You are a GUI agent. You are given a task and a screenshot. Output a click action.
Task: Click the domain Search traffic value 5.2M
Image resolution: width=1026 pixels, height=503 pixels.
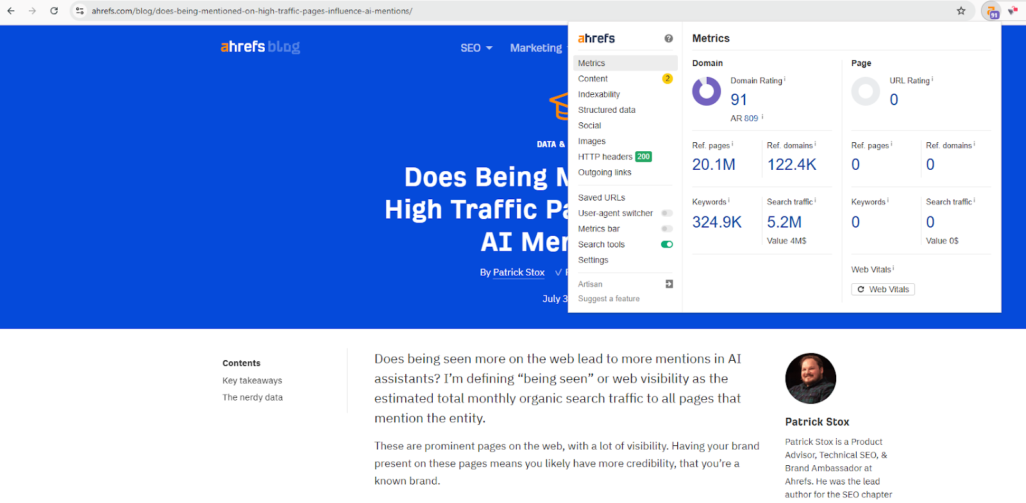coord(784,222)
